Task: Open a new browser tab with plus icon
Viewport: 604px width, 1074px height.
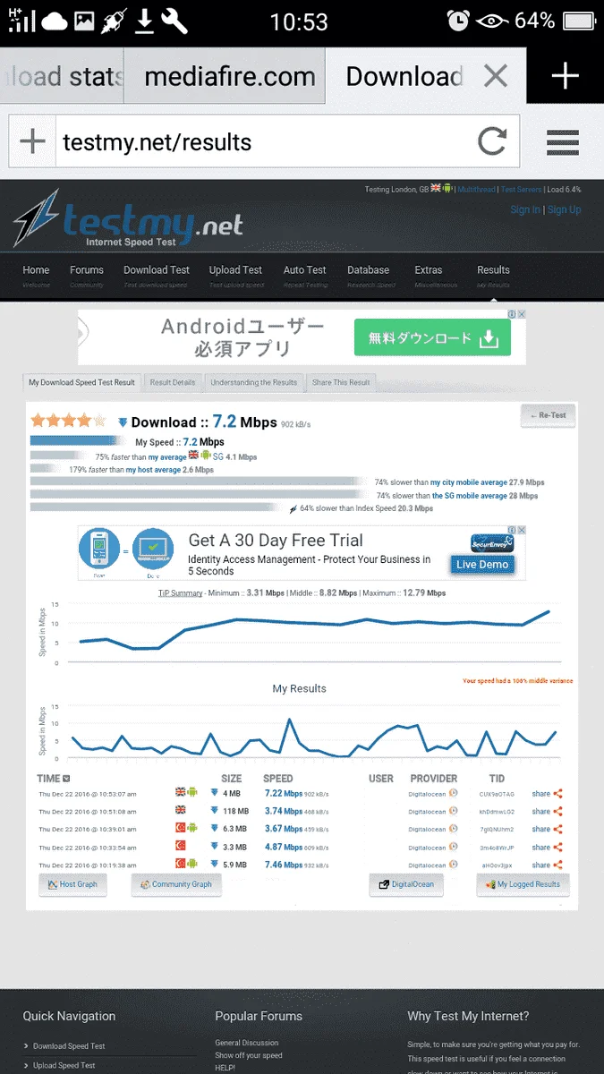Action: click(565, 76)
